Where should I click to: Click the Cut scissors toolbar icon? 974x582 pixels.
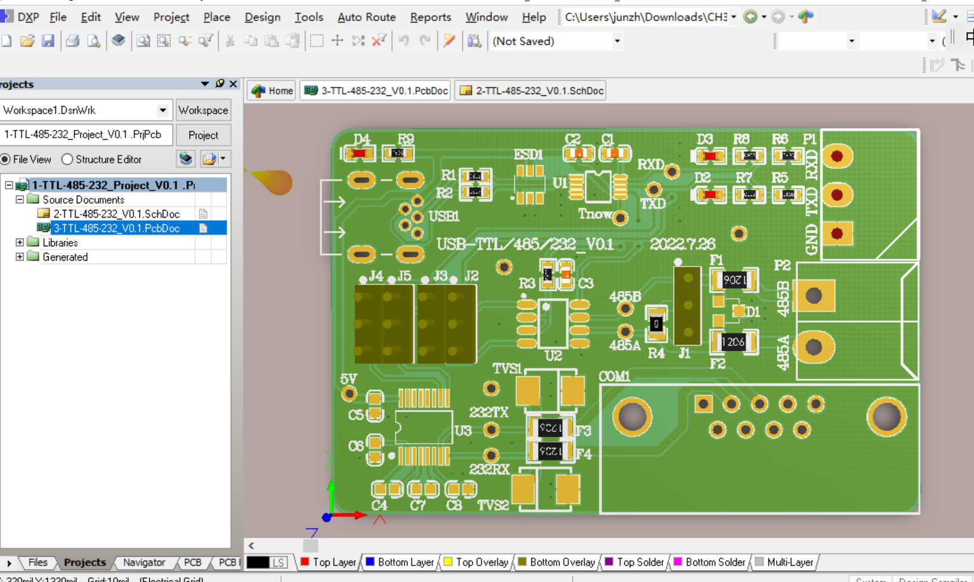coord(230,41)
